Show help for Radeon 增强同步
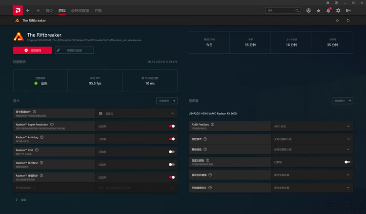Viewport: 366px width, 214px height. 41,175
